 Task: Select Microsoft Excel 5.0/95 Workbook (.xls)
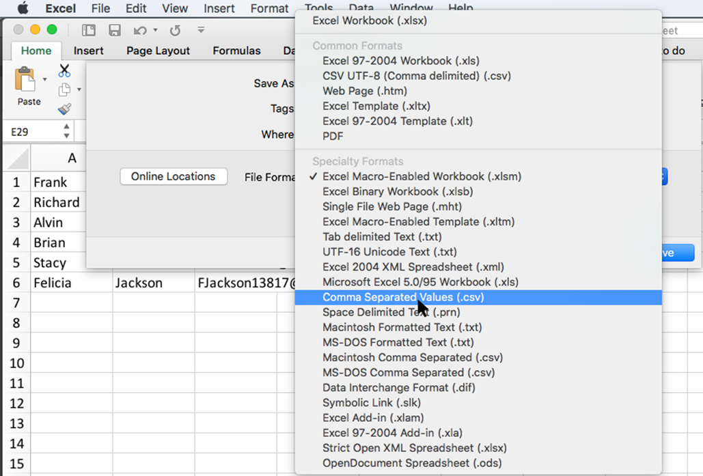click(478, 282)
